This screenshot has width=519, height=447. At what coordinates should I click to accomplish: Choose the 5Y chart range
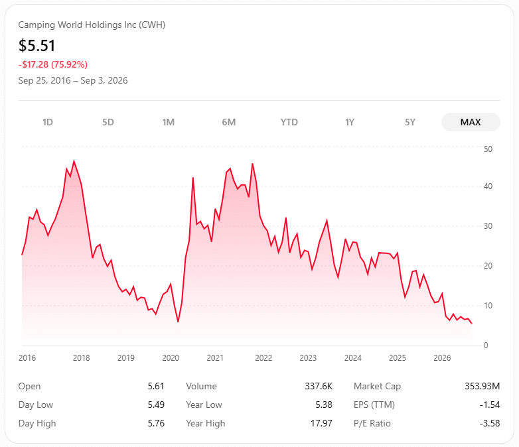pos(410,122)
